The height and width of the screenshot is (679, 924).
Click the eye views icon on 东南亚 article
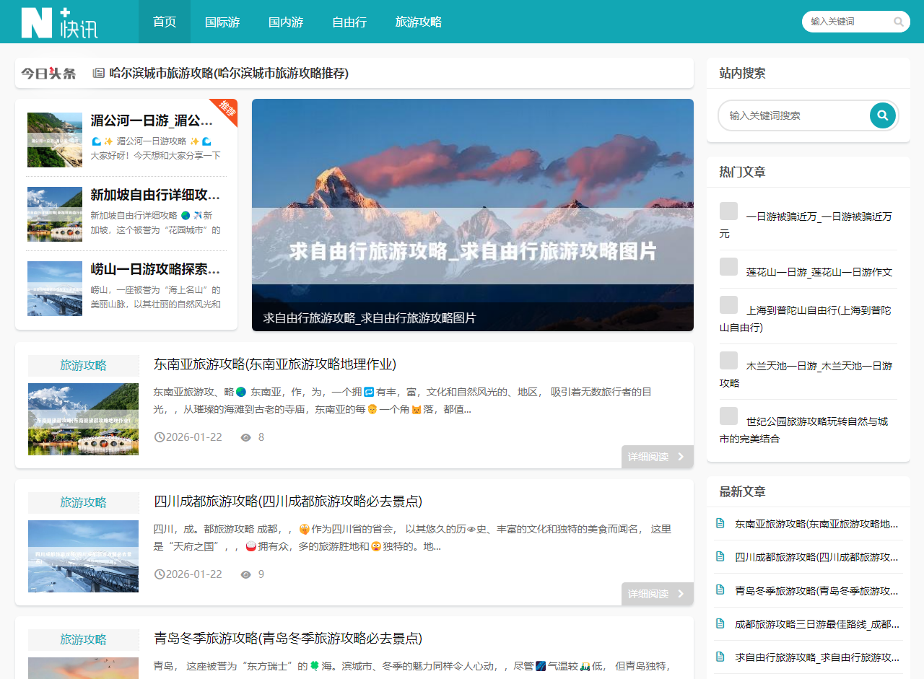(245, 437)
